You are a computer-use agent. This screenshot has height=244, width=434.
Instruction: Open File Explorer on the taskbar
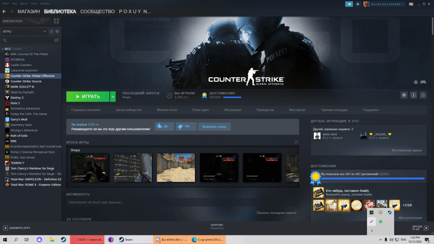52,240
